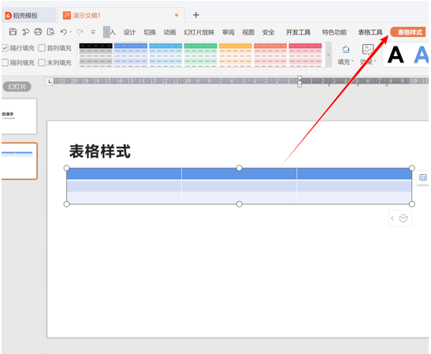
Task: Click the plus button to add new tab
Action: coord(196,15)
